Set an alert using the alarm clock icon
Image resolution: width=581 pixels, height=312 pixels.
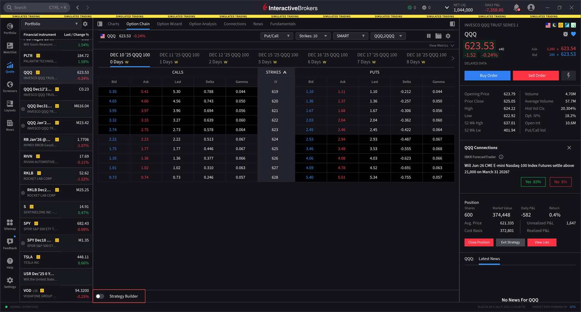[x=565, y=34]
